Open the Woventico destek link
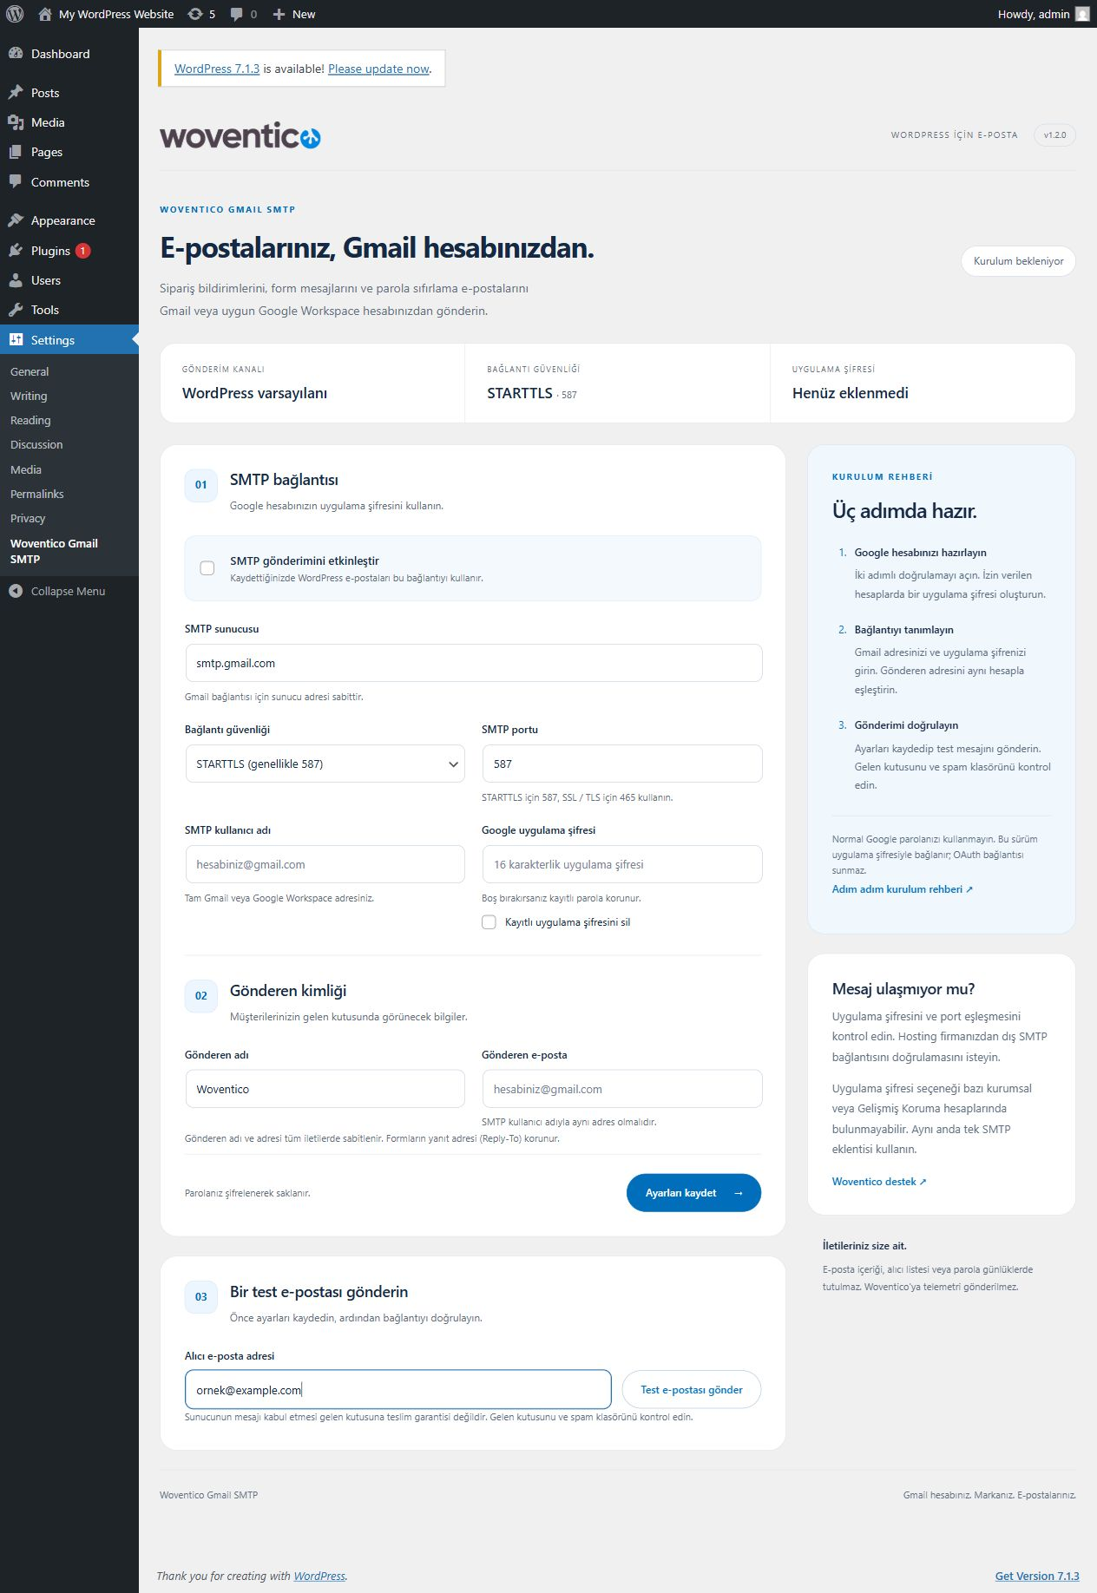Viewport: 1097px width, 1593px height. click(879, 1182)
